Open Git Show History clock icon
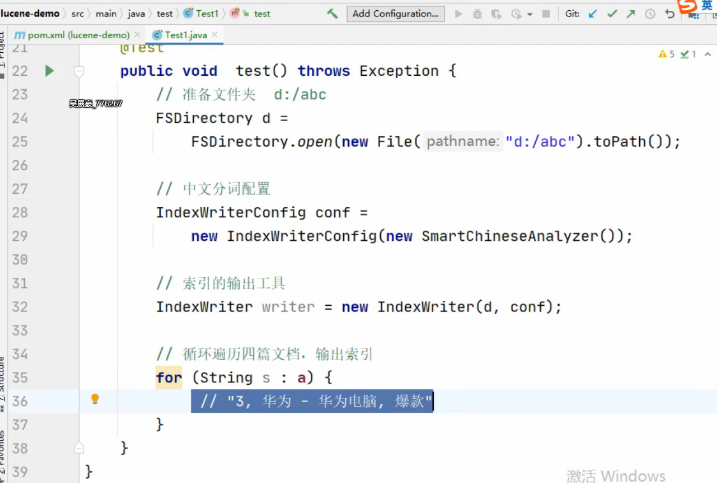The image size is (717, 483). (650, 14)
